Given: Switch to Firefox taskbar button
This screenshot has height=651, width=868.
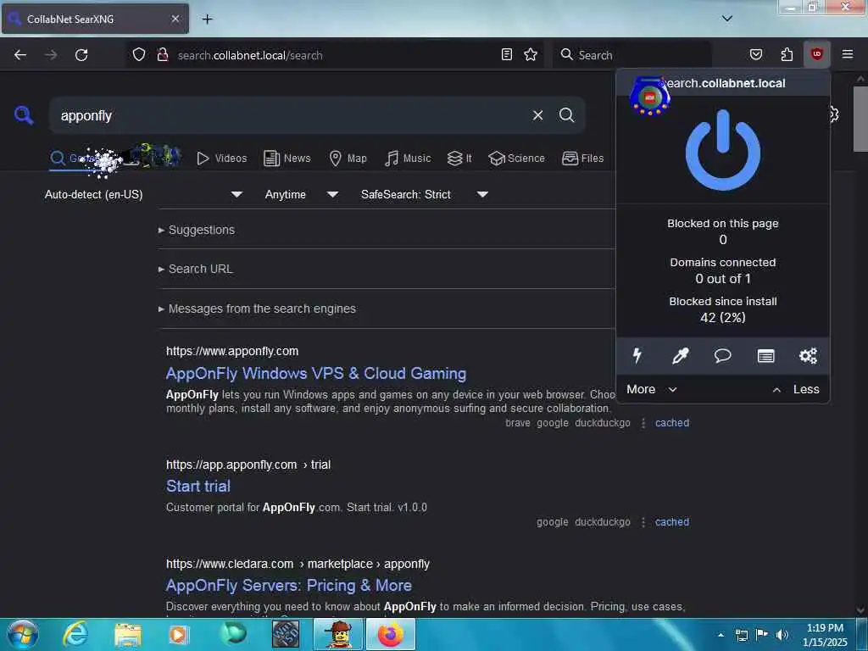Looking at the screenshot, I should coord(390,634).
